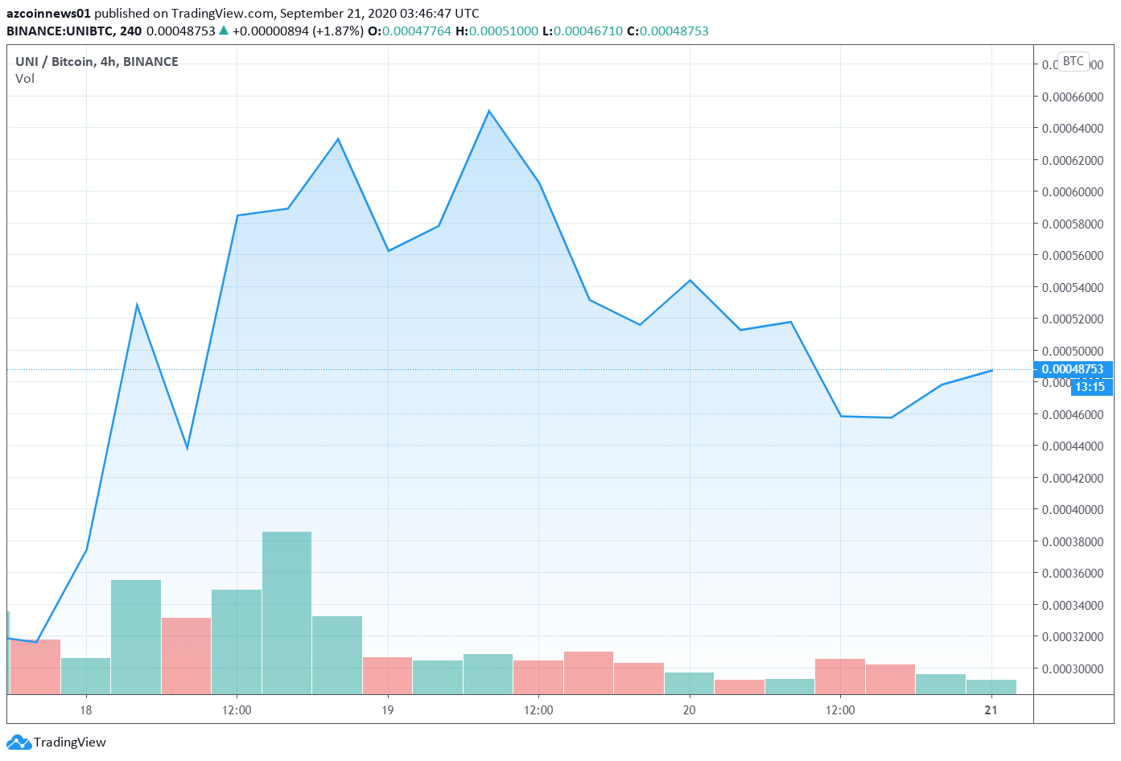The width and height of the screenshot is (1121, 761).
Task: Select the UNI / Bitcoin, 4h, BINANCE title
Action: point(97,61)
